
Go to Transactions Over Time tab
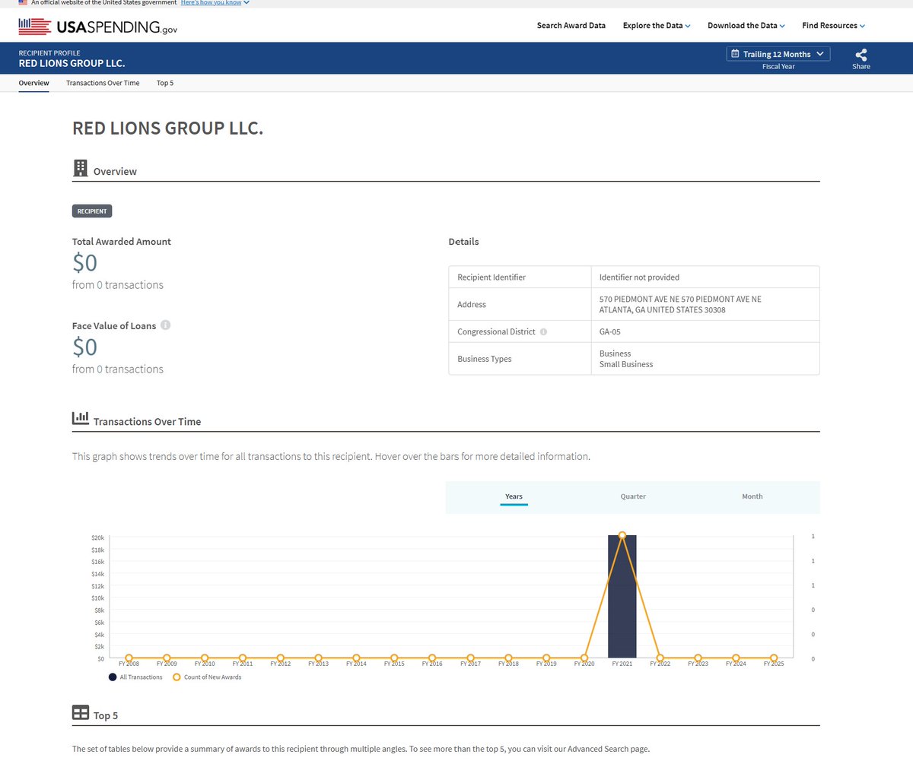[x=103, y=83]
